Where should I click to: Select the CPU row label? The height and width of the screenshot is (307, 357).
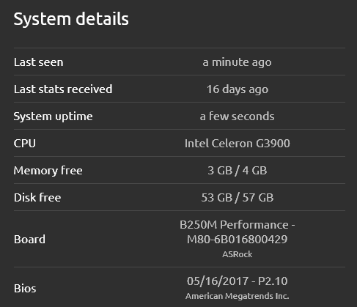(x=25, y=144)
